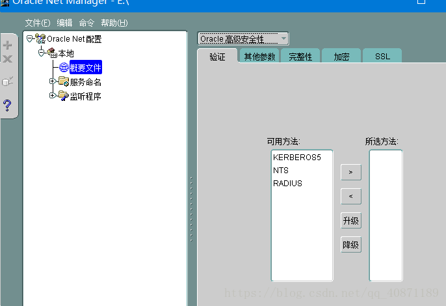The width and height of the screenshot is (446, 306).
Task: Switch to the SSL tab
Action: (382, 57)
